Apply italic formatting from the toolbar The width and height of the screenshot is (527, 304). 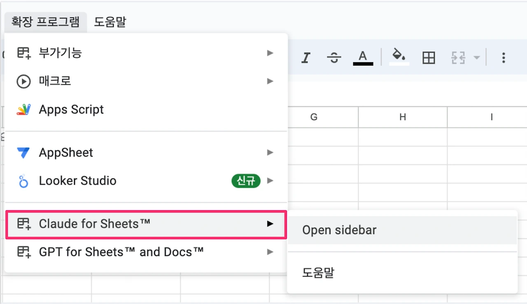305,58
